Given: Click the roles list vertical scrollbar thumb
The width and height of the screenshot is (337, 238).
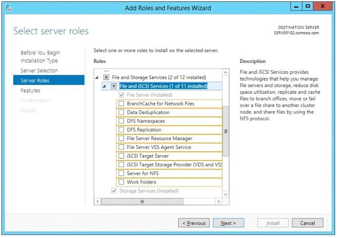Looking at the screenshot, I should coord(225,131).
